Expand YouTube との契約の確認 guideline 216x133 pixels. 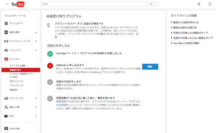point(185,43)
